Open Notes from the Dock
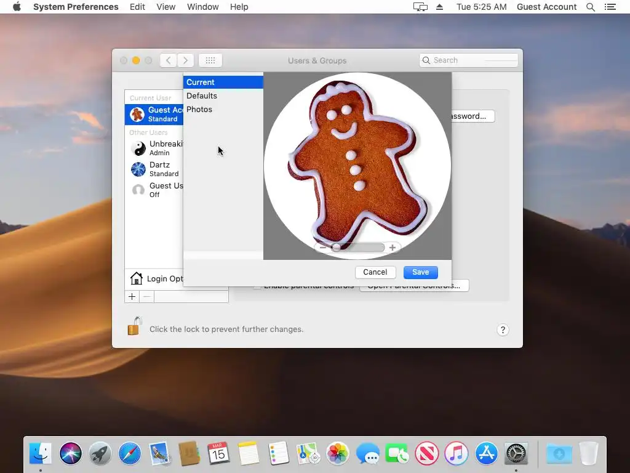The width and height of the screenshot is (630, 473). 249,453
